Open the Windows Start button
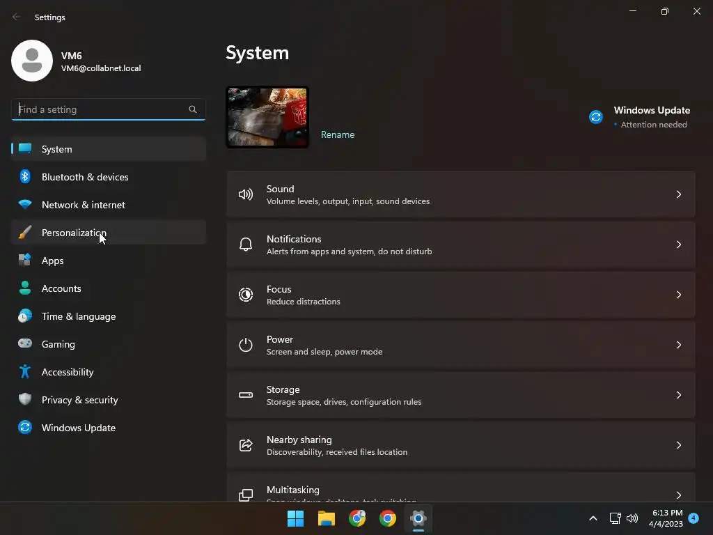The image size is (713, 535). pos(295,518)
